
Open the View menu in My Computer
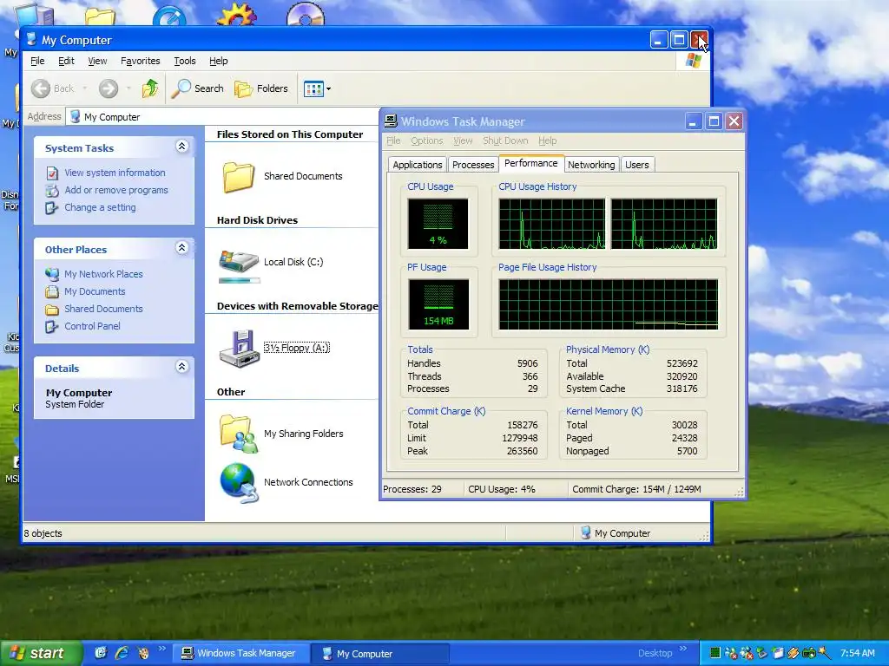pos(97,61)
